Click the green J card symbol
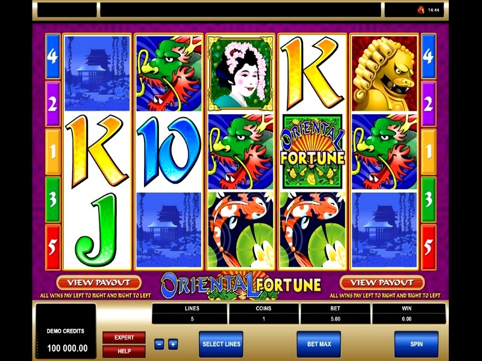The image size is (482, 361). [97, 230]
